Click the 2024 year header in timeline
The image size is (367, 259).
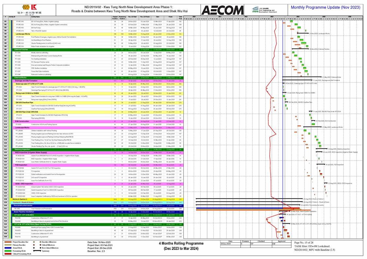point(298,16)
